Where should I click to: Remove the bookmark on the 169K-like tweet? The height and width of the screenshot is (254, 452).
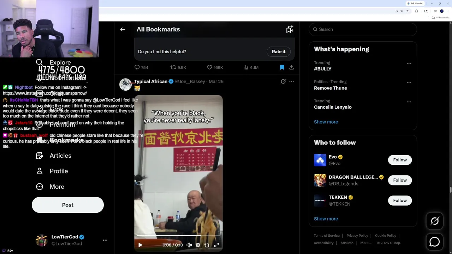tap(282, 67)
